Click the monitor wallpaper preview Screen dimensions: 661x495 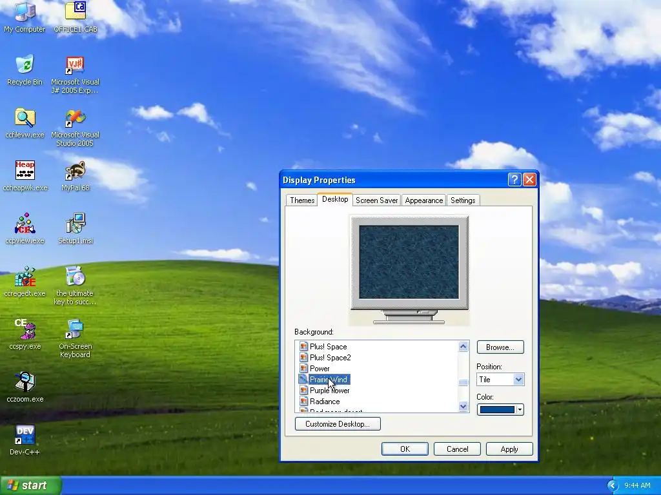tap(409, 262)
